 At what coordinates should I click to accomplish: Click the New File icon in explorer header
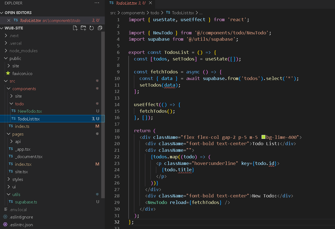[75, 28]
